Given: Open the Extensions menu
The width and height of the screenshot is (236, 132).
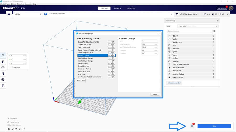Looking at the screenshot, I should pos(20,4).
